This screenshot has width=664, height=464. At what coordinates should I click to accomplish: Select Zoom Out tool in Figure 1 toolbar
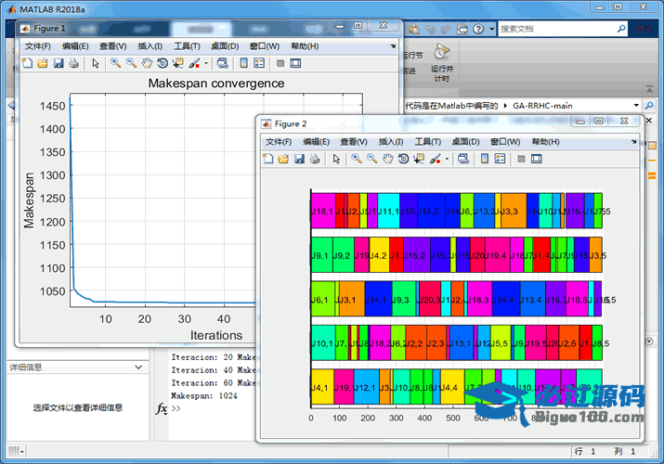tap(131, 63)
